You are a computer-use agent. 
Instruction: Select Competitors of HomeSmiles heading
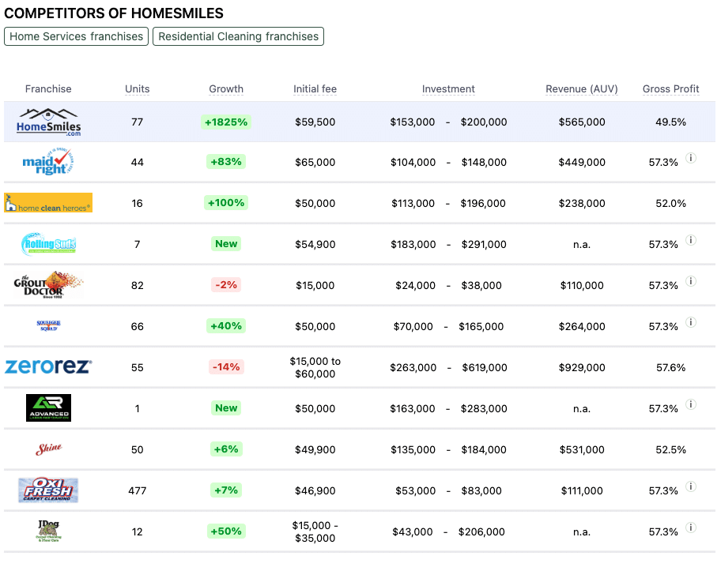pos(114,13)
